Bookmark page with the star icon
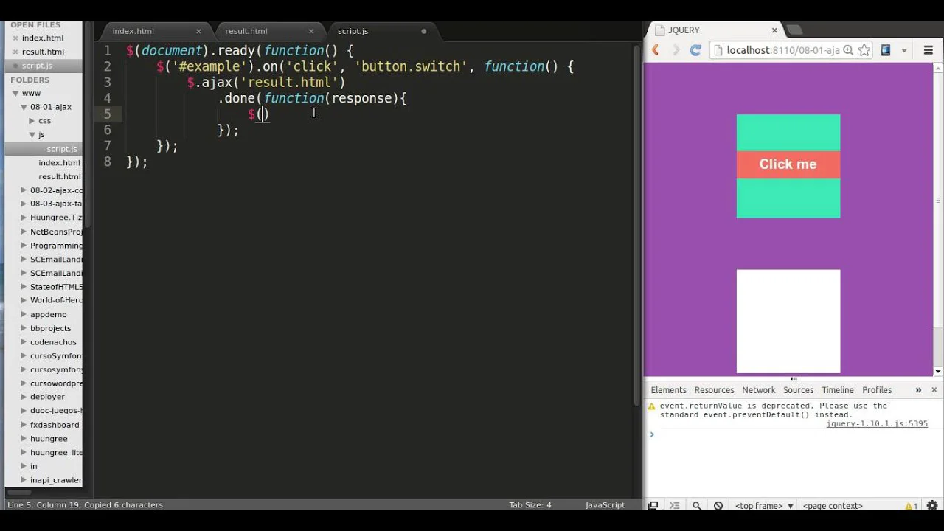Image resolution: width=944 pixels, height=531 pixels. click(x=864, y=50)
